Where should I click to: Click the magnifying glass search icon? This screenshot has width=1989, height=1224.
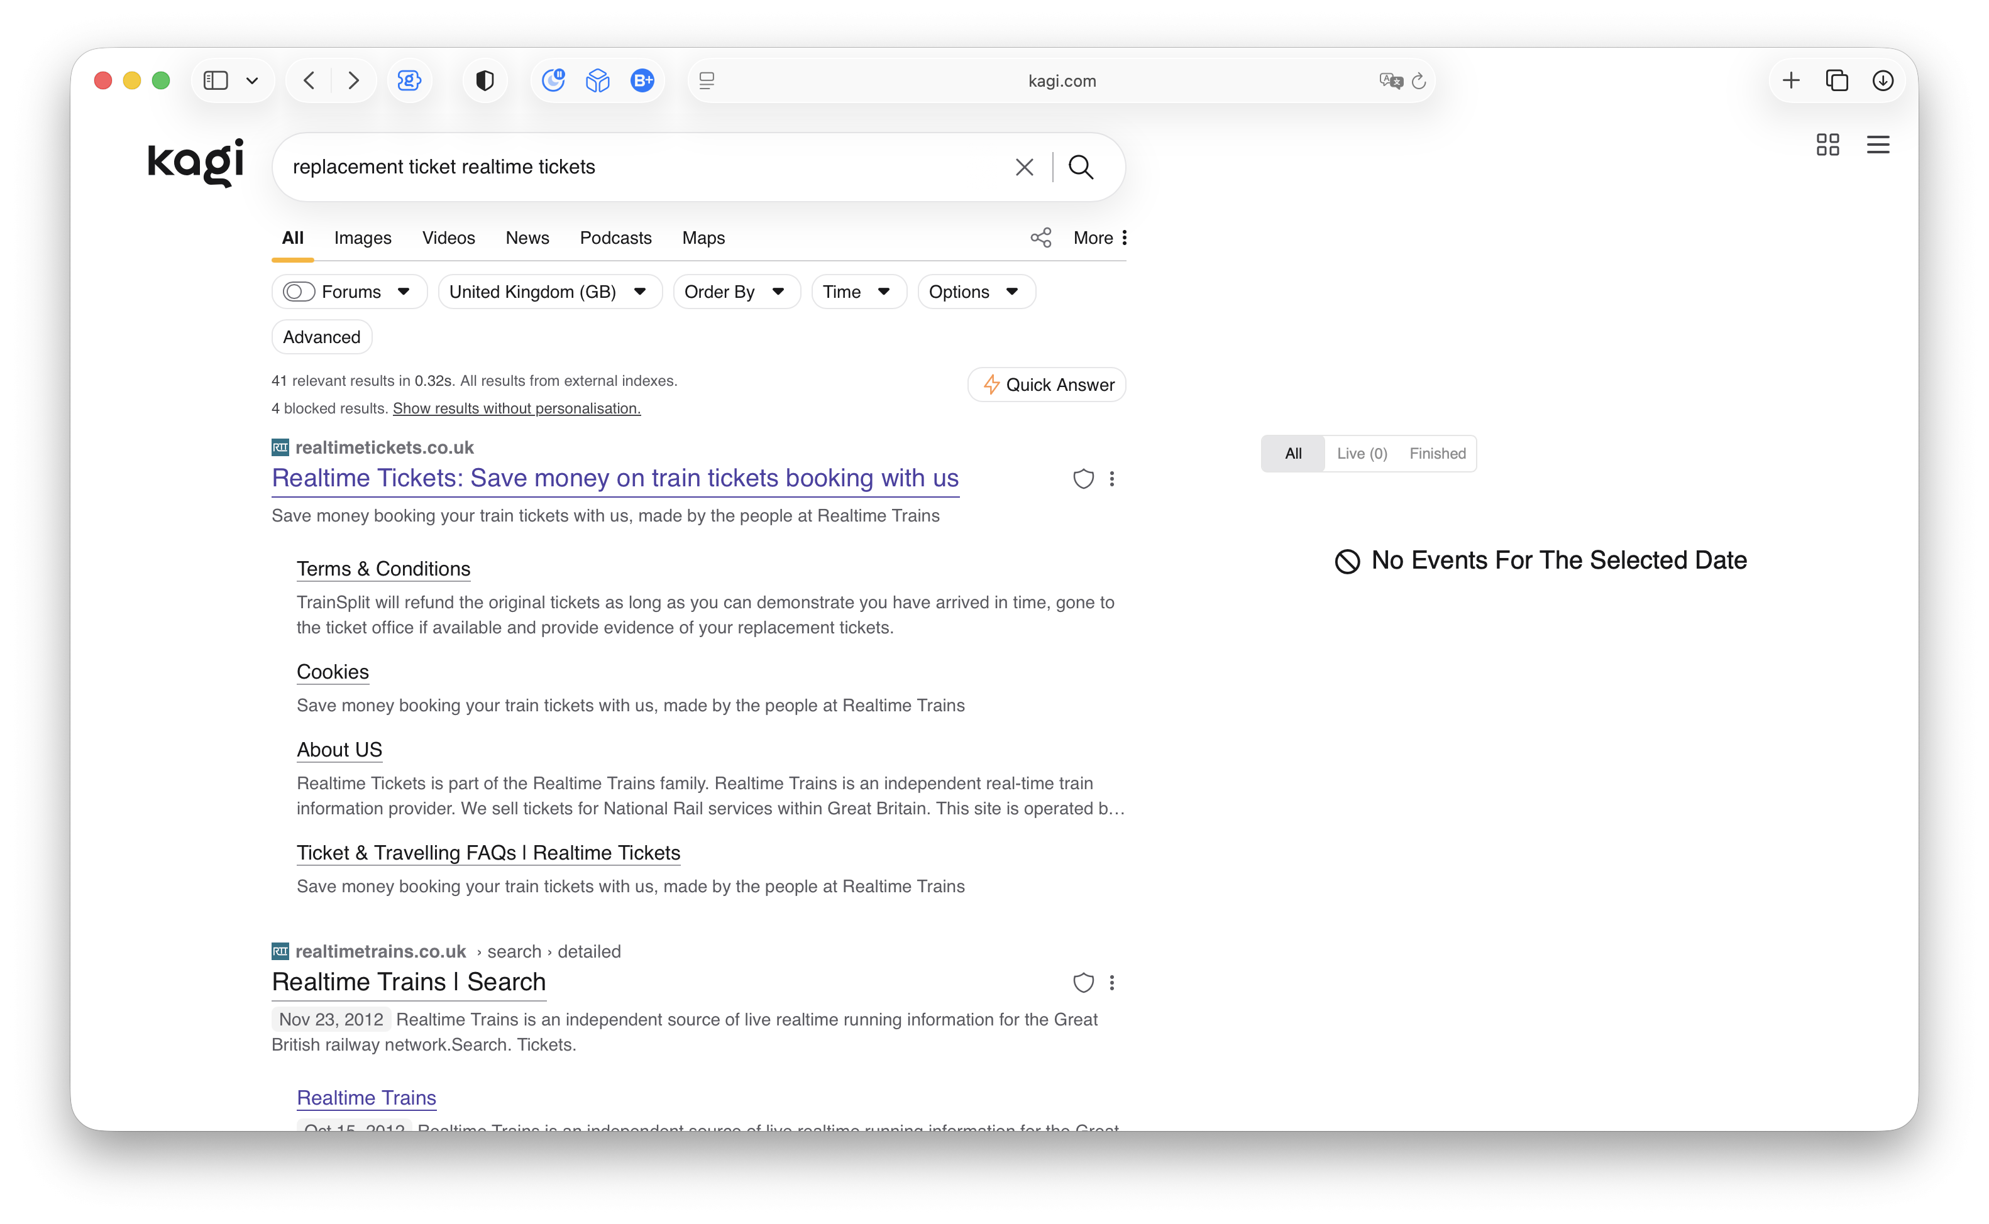pyautogui.click(x=1081, y=167)
